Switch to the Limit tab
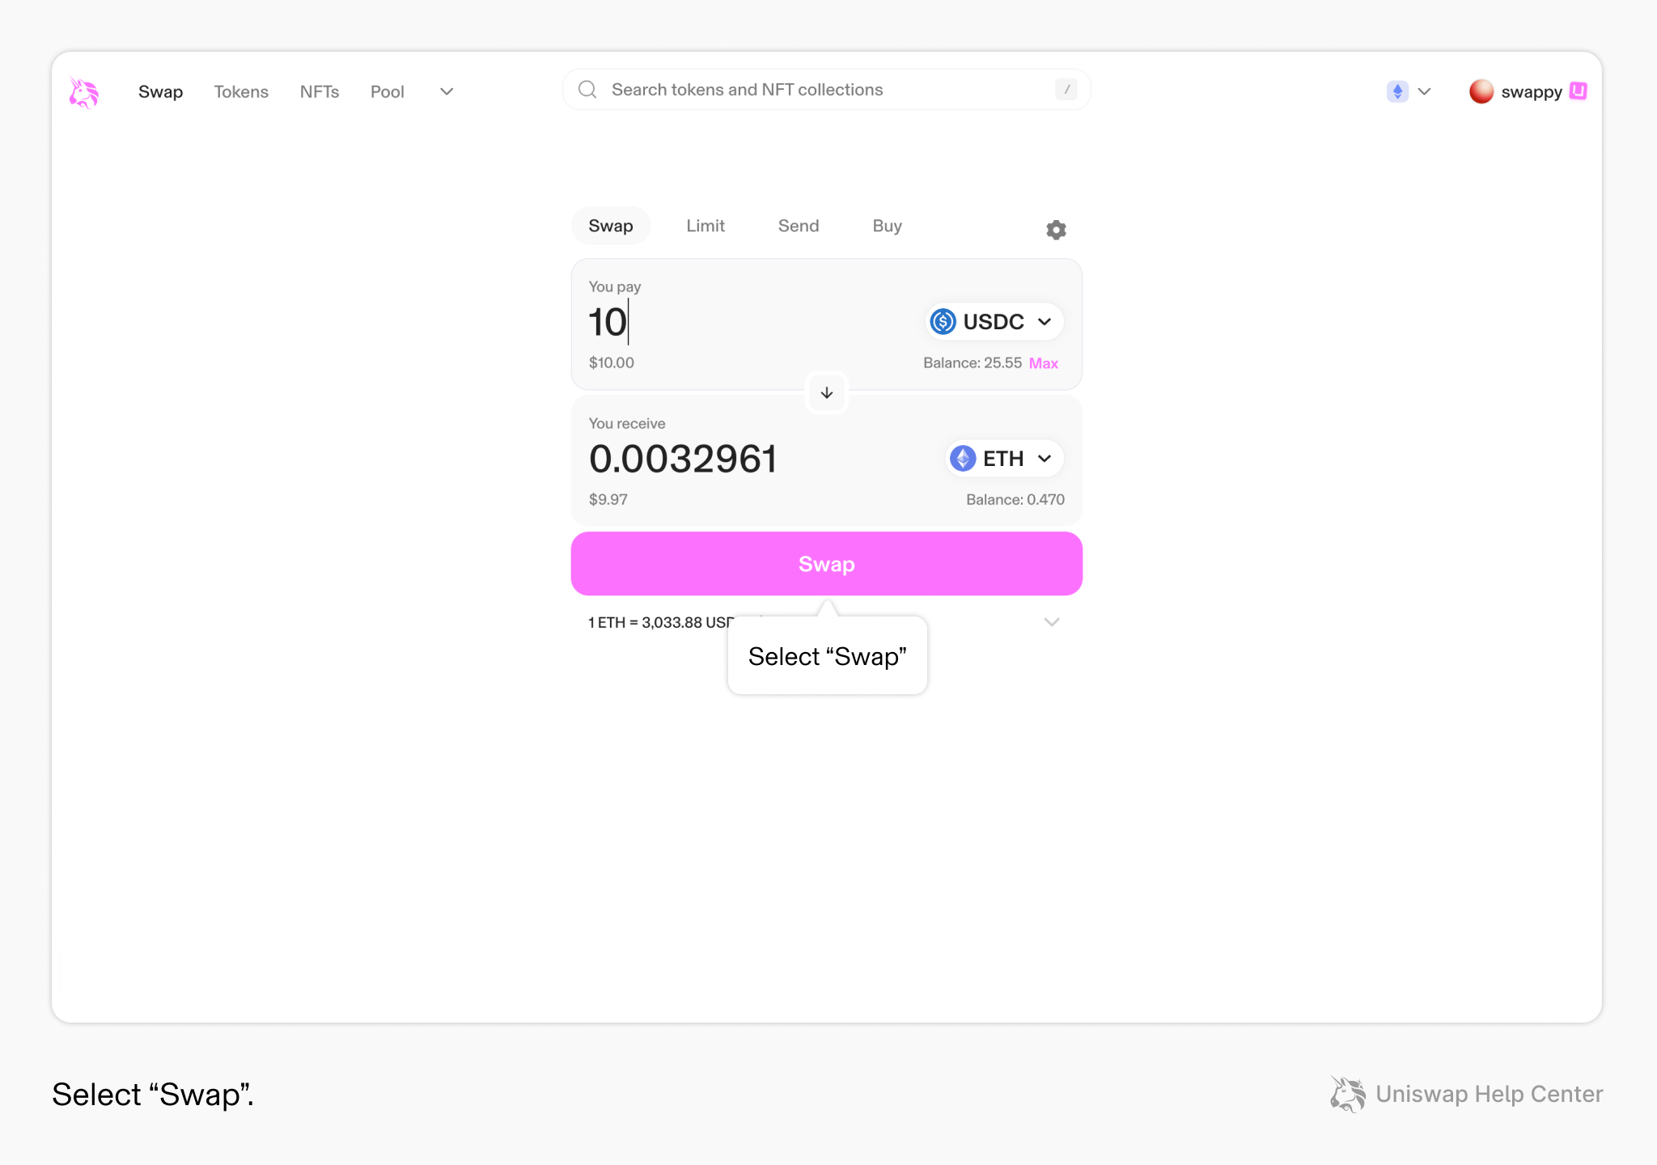 point(706,226)
